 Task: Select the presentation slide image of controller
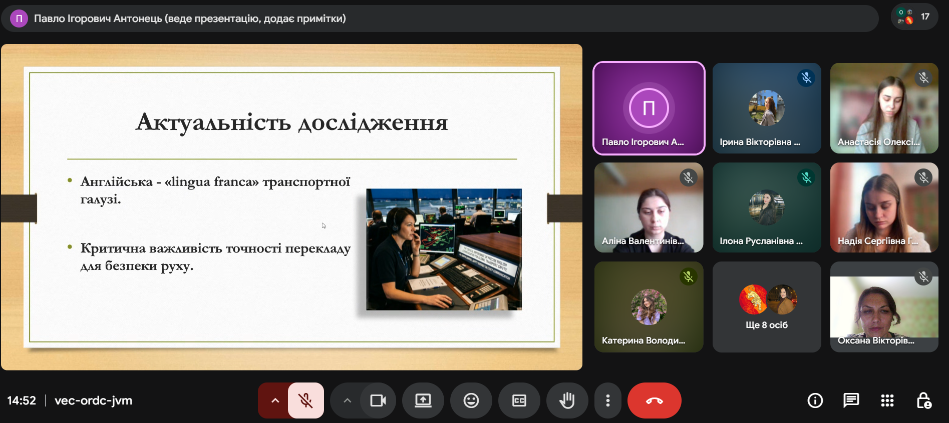tap(444, 249)
